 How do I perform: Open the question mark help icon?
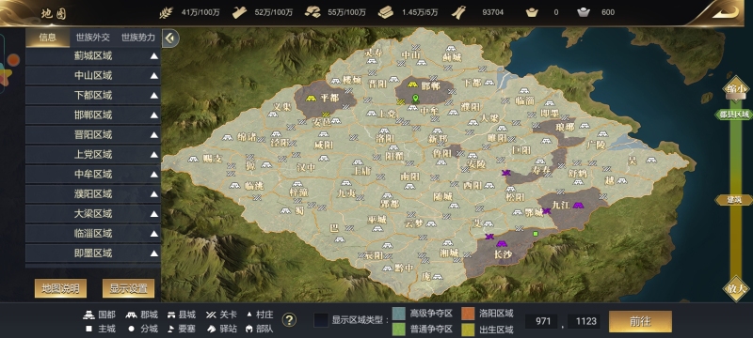[289, 320]
